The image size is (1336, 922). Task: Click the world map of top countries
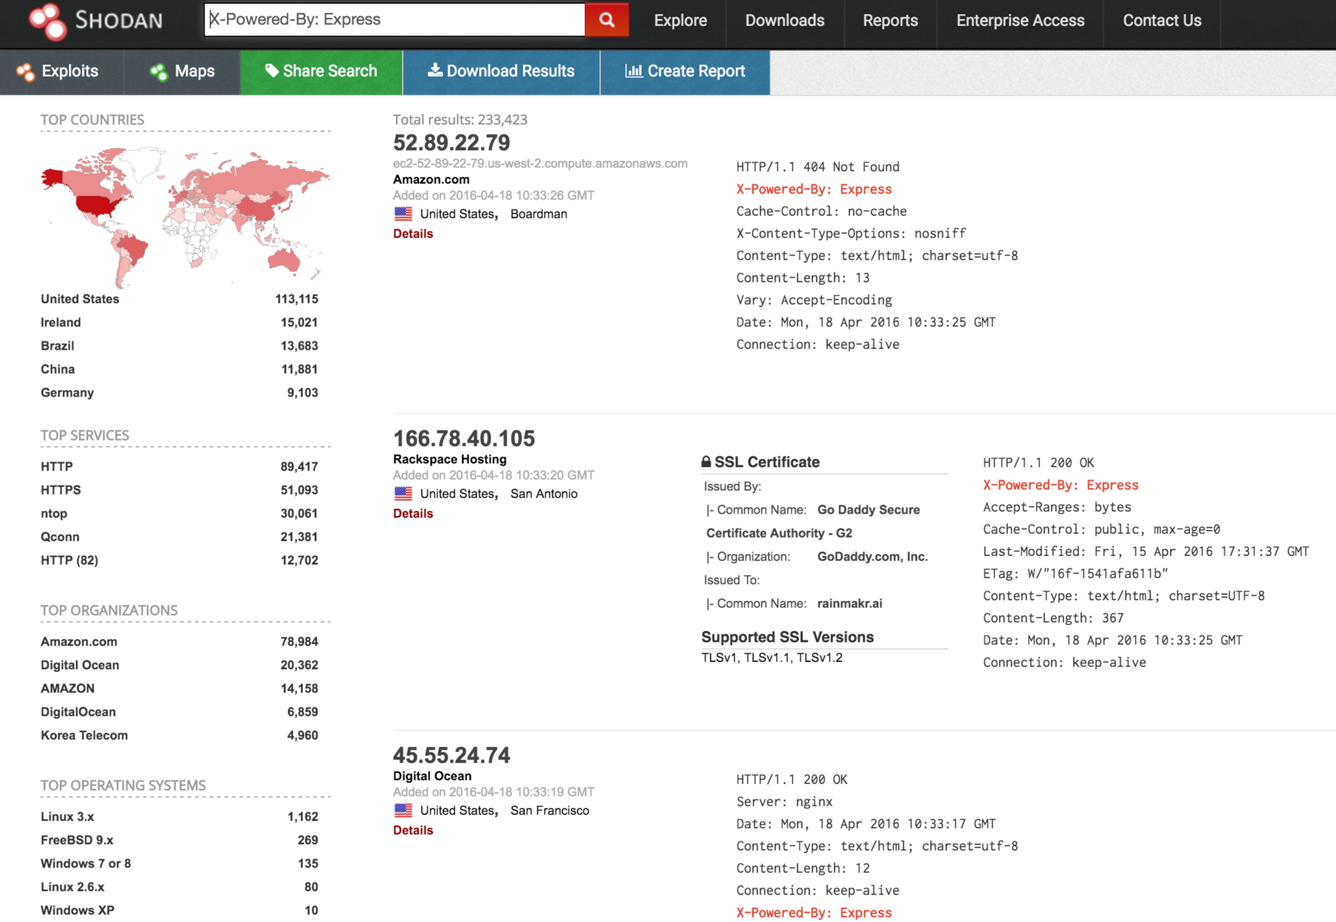click(x=185, y=215)
